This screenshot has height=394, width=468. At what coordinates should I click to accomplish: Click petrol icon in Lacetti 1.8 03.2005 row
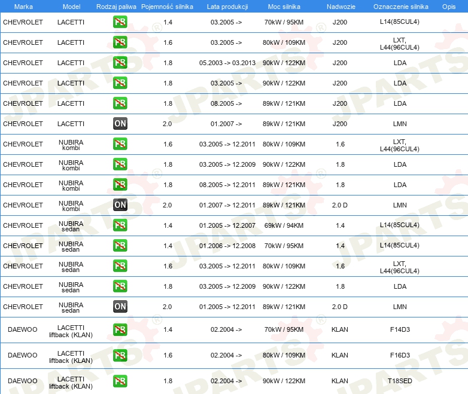(x=120, y=83)
